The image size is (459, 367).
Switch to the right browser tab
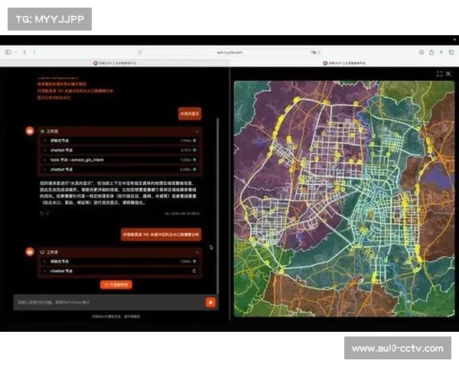(x=344, y=63)
